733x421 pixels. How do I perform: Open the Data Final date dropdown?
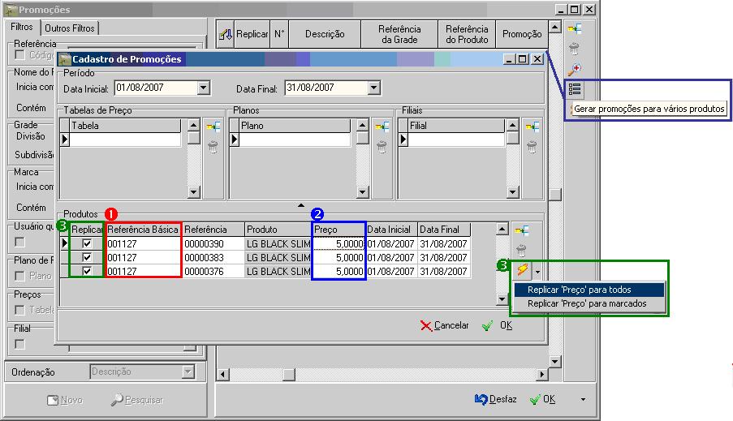(x=373, y=88)
